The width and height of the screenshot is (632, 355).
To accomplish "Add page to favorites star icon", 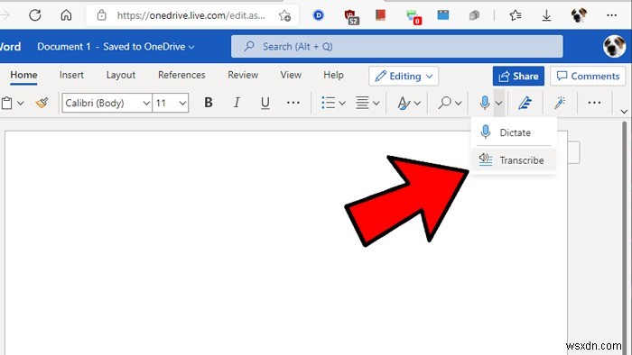I will coord(284,15).
